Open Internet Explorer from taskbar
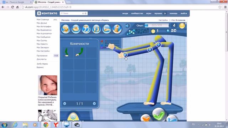The image size is (228, 128). (15, 125)
